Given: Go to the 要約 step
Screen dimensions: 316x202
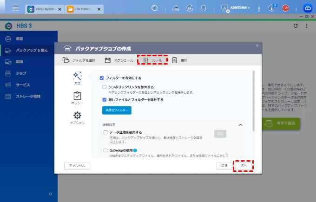Looking at the screenshot, I should coord(179,60).
